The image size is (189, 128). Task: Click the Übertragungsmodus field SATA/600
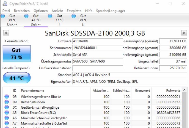coord(98,61)
